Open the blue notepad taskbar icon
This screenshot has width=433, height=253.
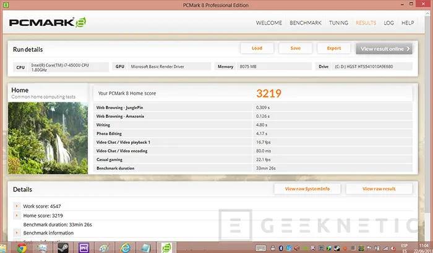[145, 248]
